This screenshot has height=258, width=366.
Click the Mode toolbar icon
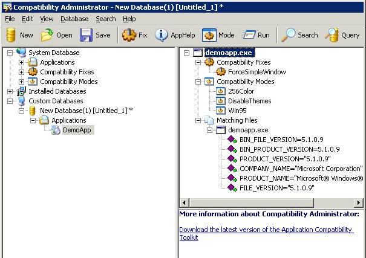point(209,35)
